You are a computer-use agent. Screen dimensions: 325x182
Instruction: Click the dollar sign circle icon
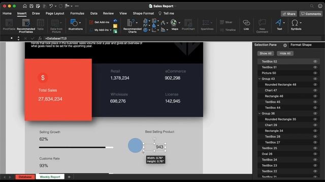pyautogui.click(x=43, y=78)
